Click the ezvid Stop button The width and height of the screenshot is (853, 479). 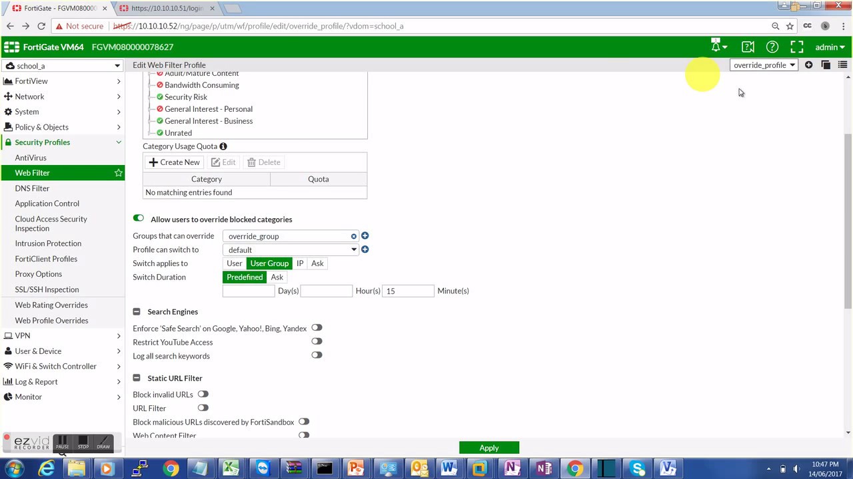(x=83, y=442)
